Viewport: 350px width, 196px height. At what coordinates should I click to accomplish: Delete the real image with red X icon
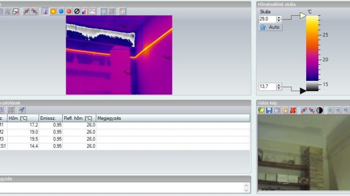click(293, 111)
